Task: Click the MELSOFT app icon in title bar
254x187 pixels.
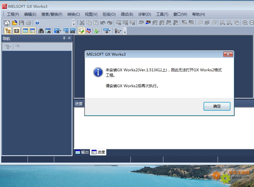Action: point(4,6)
